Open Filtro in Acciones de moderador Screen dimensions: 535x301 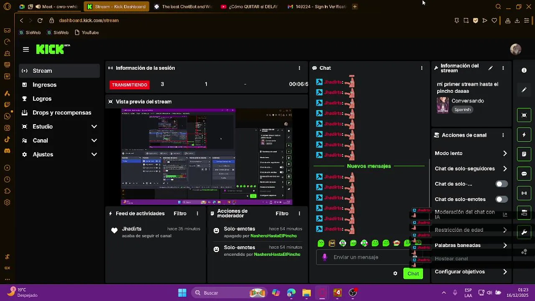click(x=282, y=214)
